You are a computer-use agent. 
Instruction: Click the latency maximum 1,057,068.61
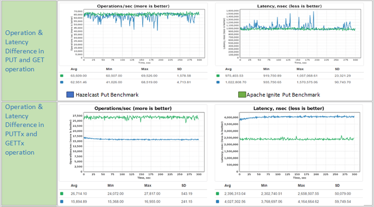tap(307, 76)
